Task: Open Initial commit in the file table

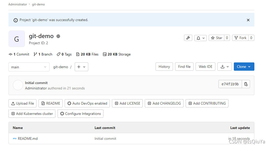Action: coord(105,139)
